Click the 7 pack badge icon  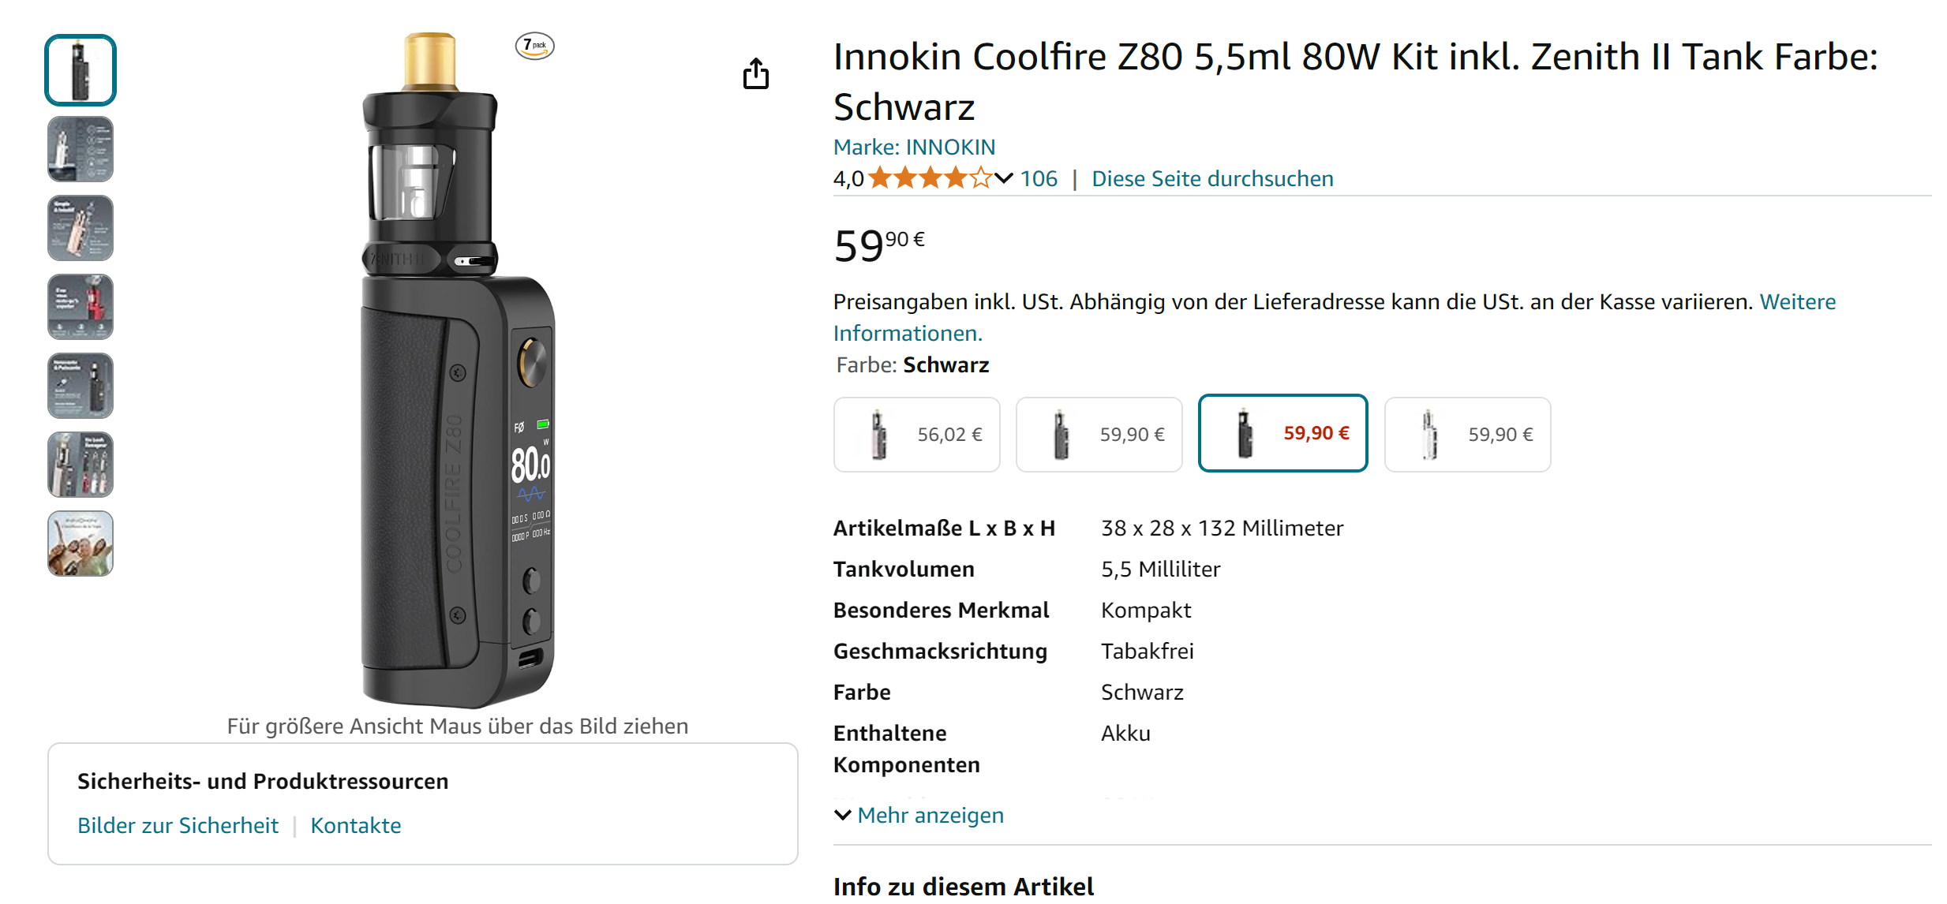tap(534, 46)
